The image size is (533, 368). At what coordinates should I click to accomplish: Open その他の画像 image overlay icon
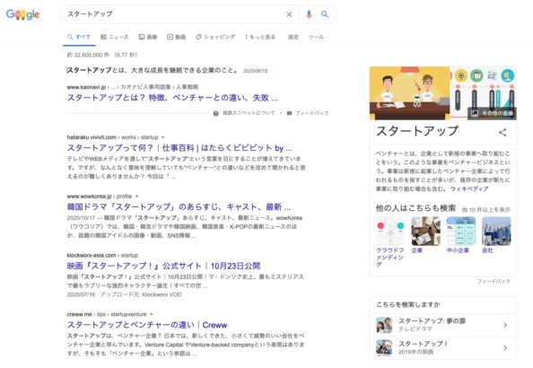[475, 113]
